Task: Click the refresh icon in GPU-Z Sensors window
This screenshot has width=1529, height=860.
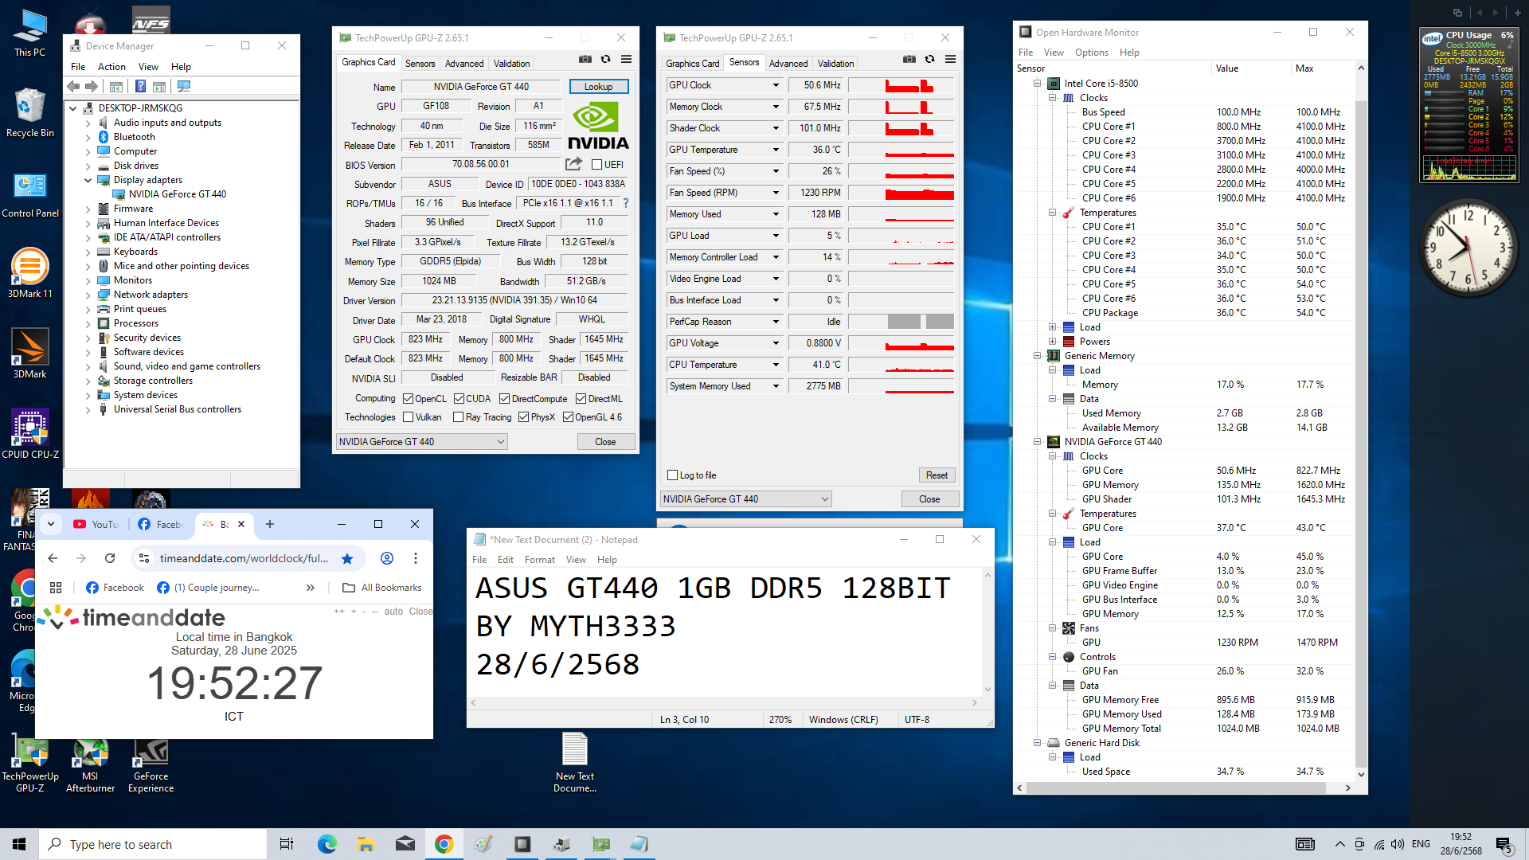Action: tap(930, 60)
